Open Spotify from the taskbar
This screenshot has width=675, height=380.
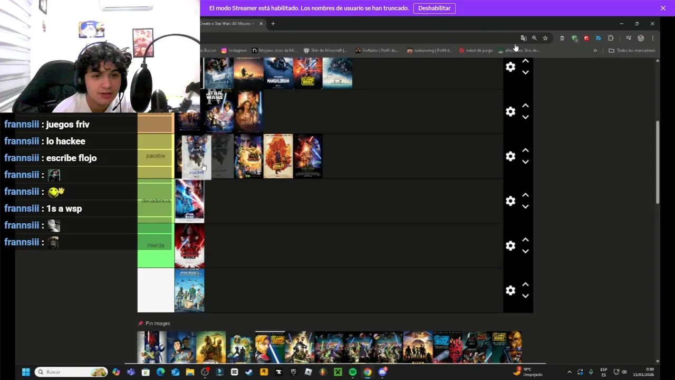point(352,372)
